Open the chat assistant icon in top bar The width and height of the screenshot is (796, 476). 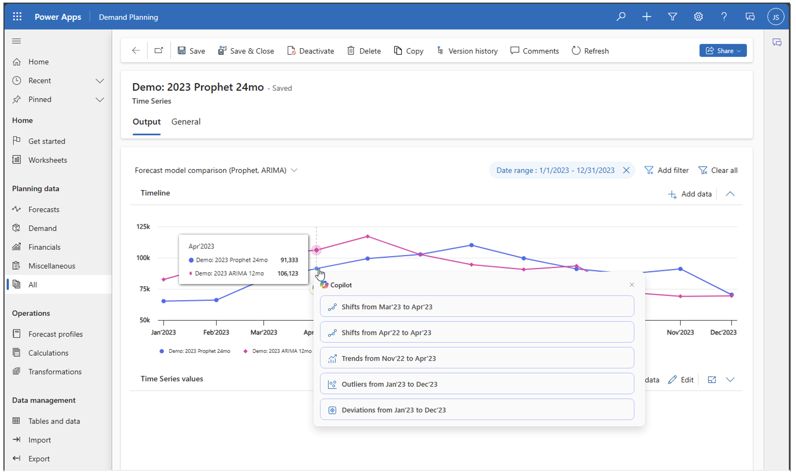(750, 17)
